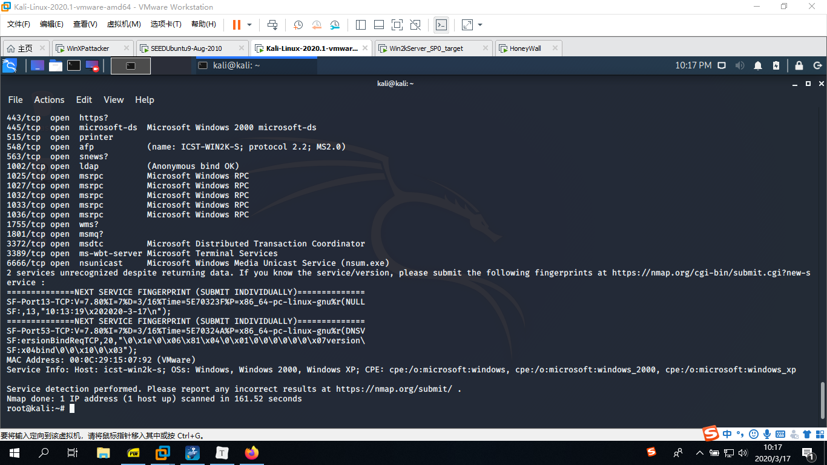Open Windows search from the taskbar
The width and height of the screenshot is (827, 465).
[x=44, y=452]
